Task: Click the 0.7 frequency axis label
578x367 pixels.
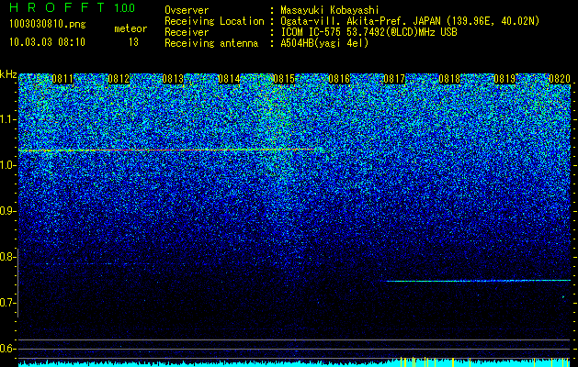Action: click(x=7, y=303)
